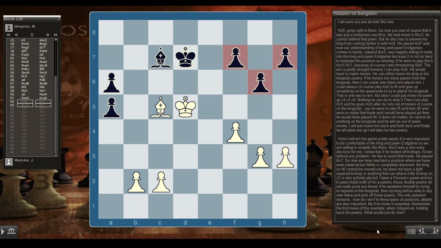Select highlighted black pawn on g6
Image resolution: width=441 pixels, height=248 pixels.
(x=260, y=82)
